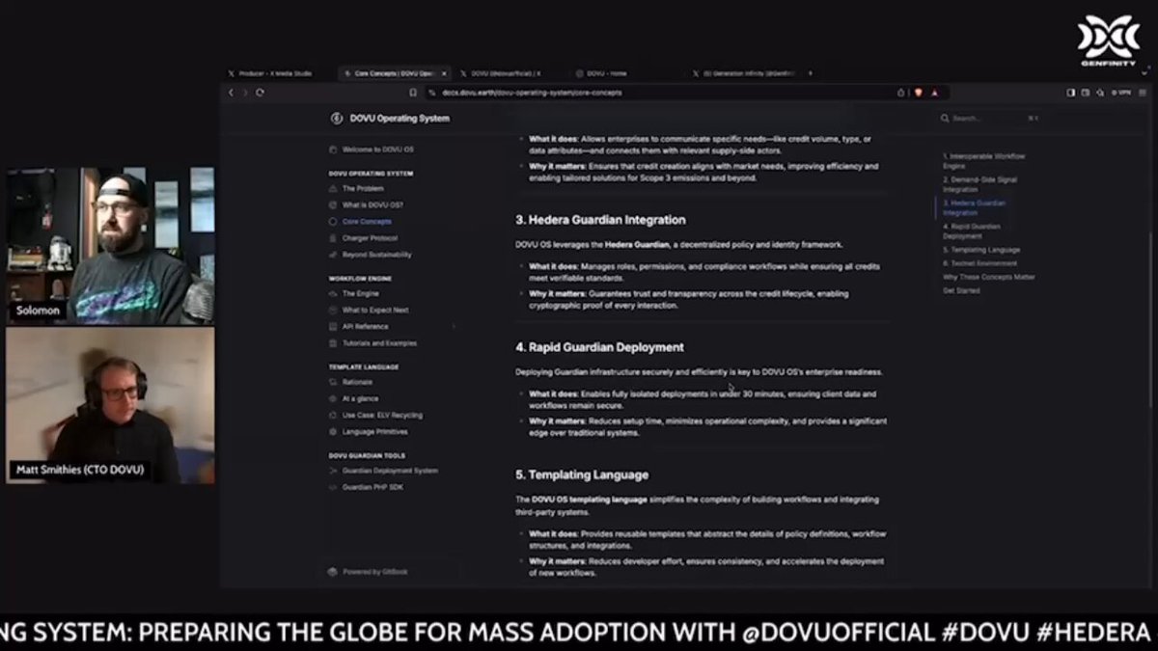
Task: Click the icon beside Tutorials and Examples
Action: (x=333, y=342)
